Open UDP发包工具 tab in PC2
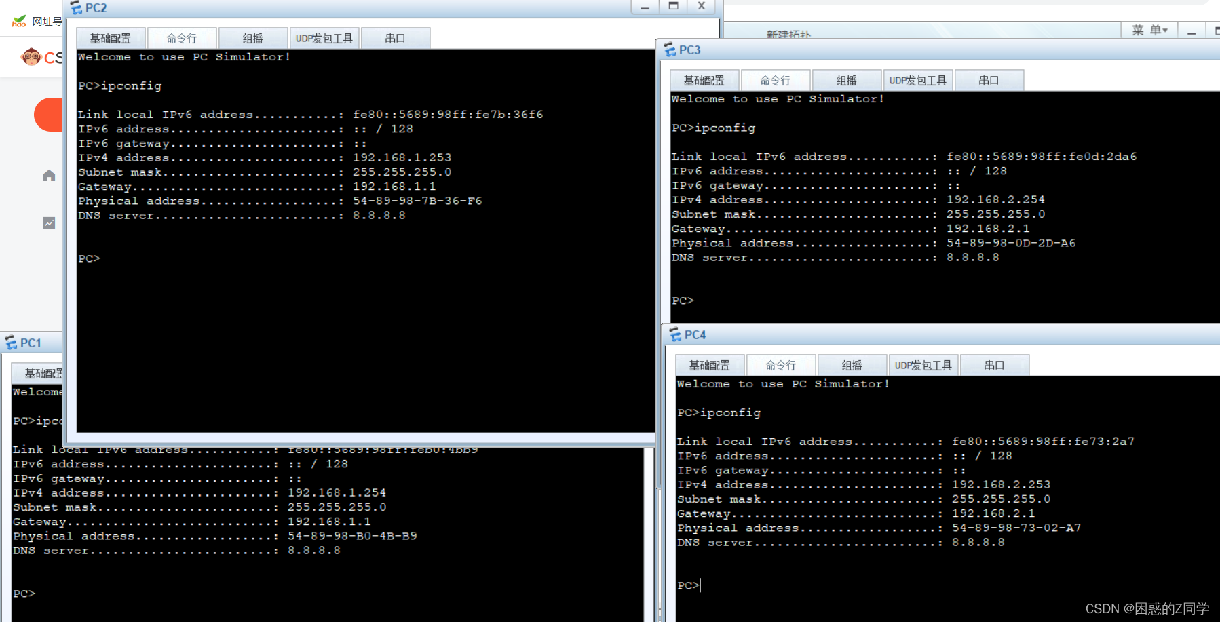The height and width of the screenshot is (622, 1220). 324,39
